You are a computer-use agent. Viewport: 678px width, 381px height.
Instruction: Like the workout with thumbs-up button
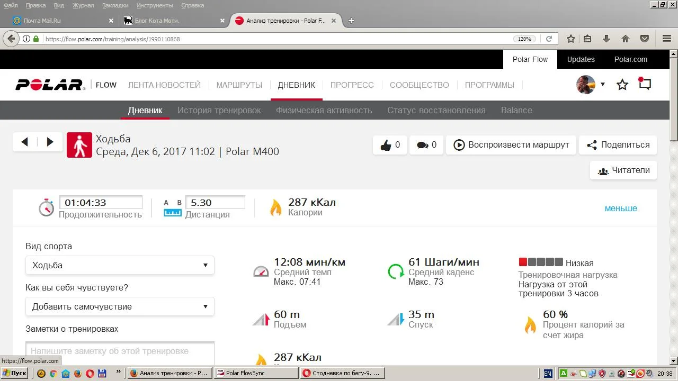tap(390, 145)
